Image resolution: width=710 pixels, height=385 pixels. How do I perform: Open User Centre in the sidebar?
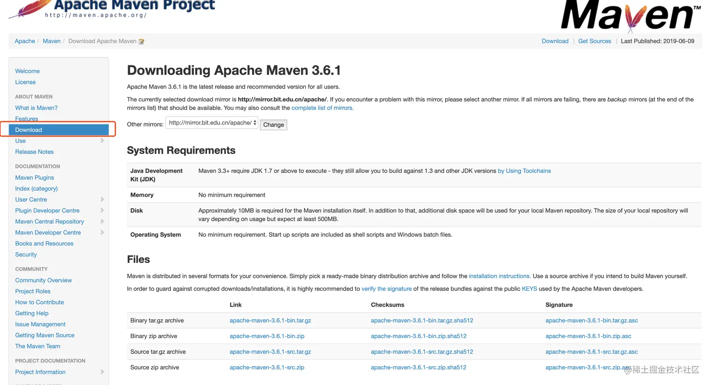(31, 200)
